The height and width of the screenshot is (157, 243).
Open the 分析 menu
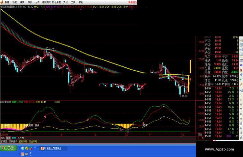(x=37, y=2)
